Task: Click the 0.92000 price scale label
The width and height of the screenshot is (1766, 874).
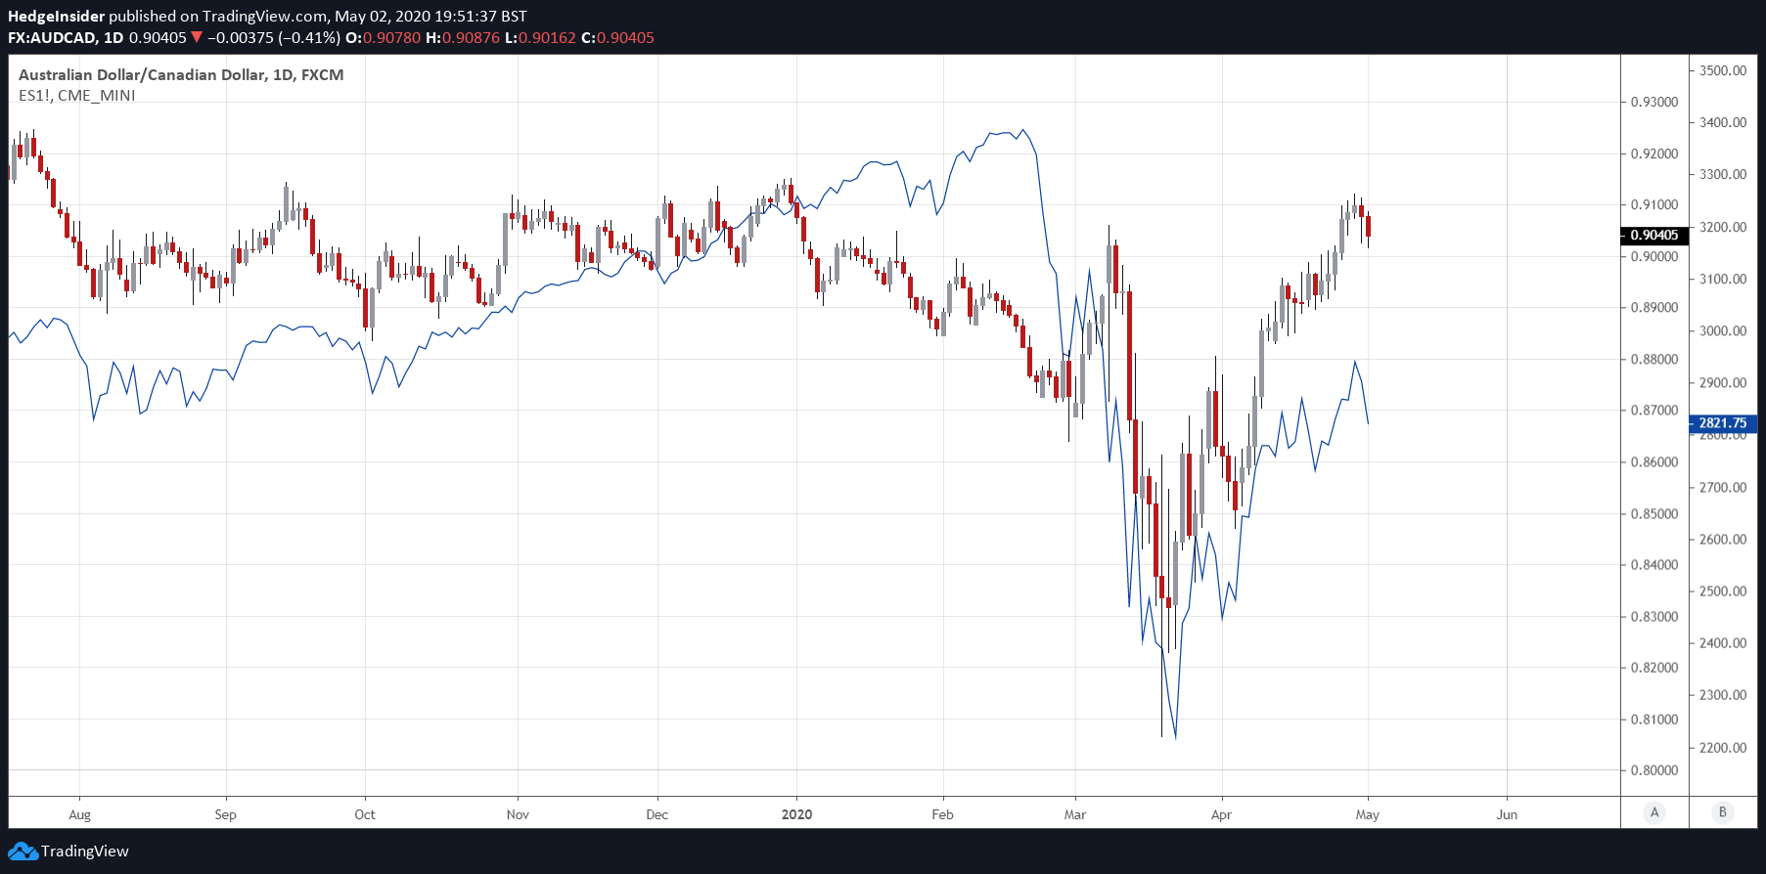Action: click(x=1654, y=154)
